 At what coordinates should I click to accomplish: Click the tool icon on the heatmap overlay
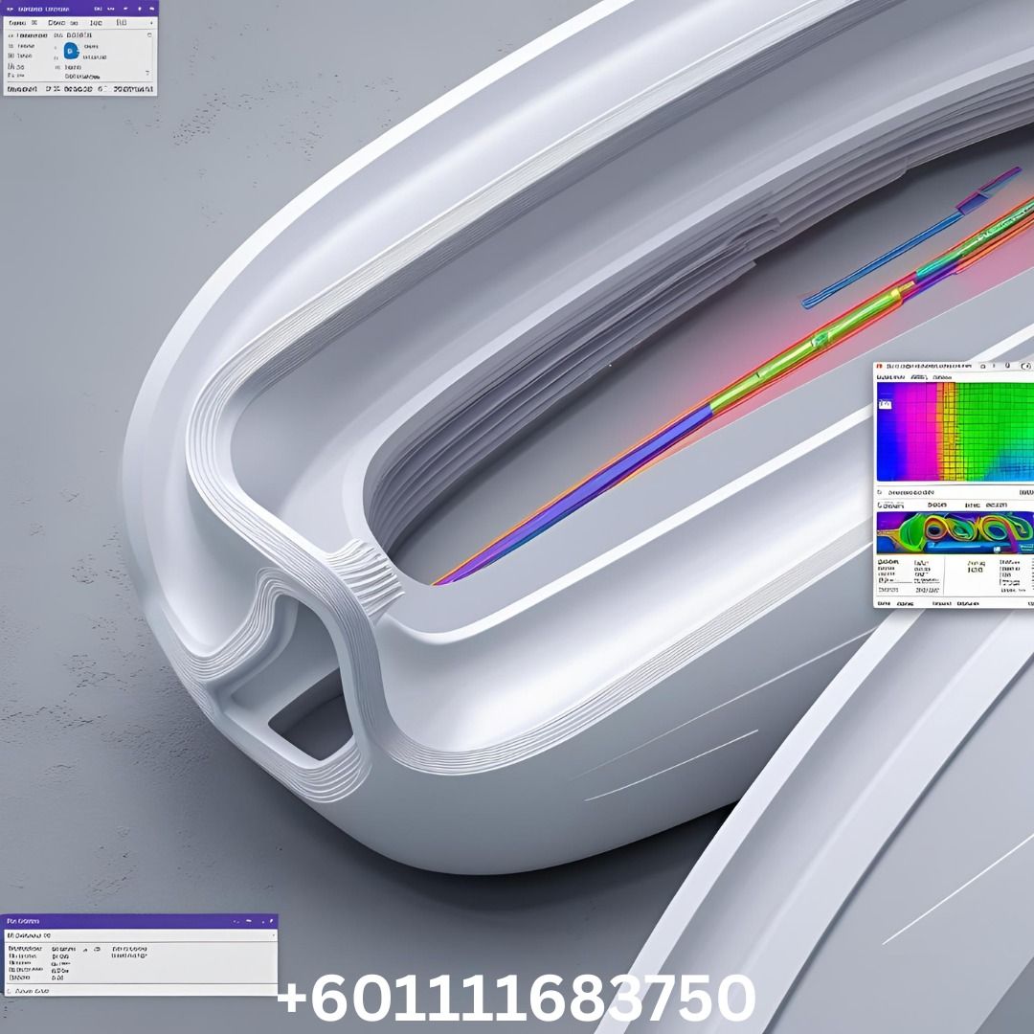pos(886,404)
